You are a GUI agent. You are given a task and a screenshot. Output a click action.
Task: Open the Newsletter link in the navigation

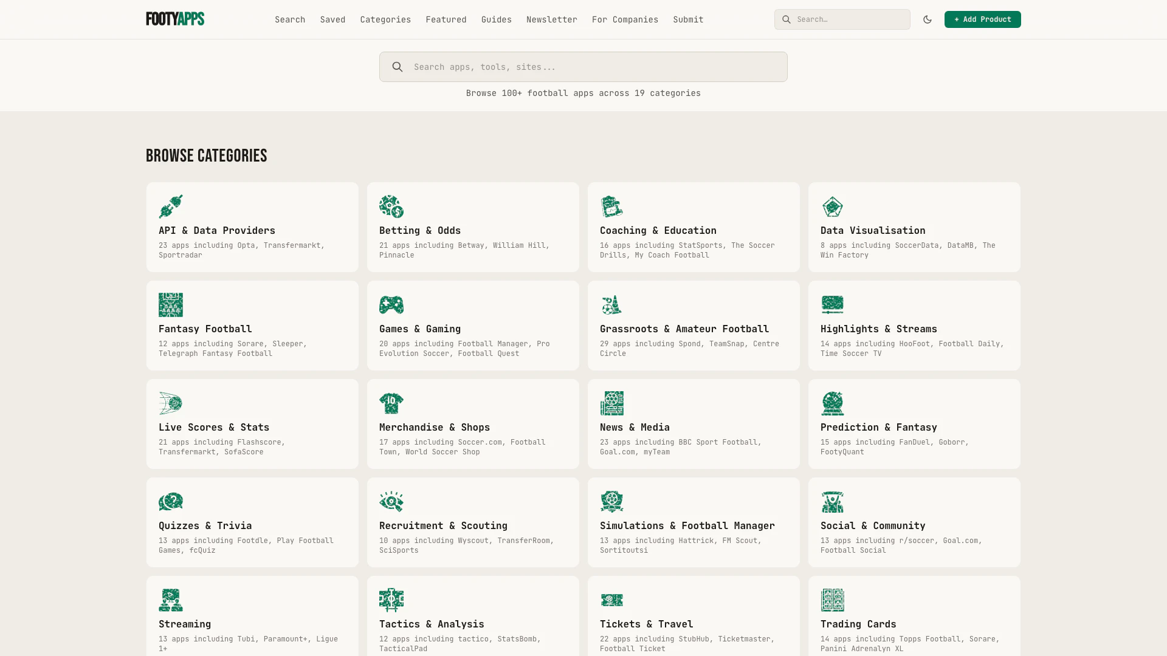point(552,19)
